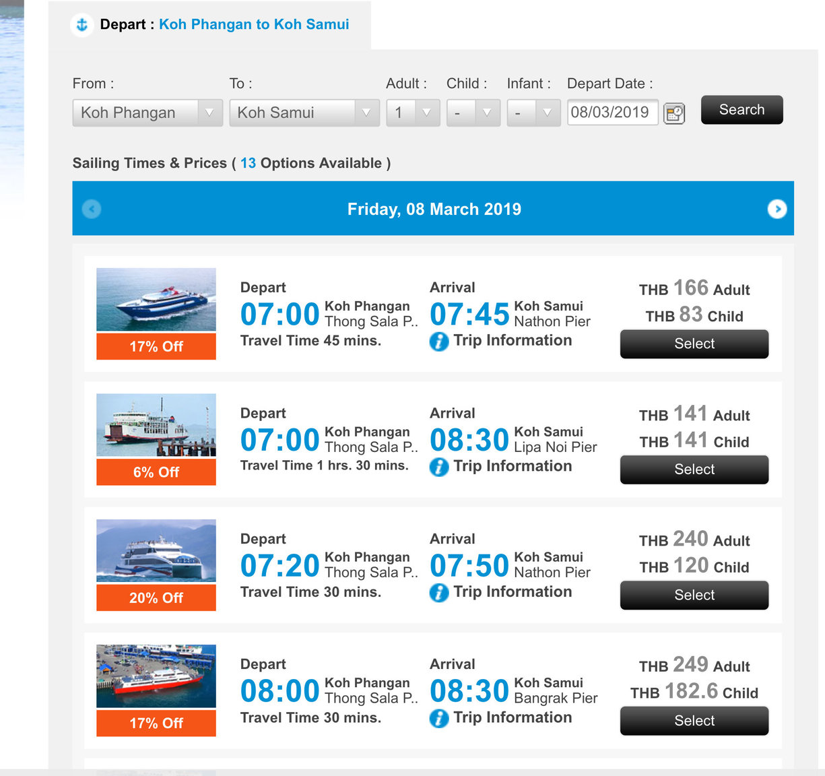Open info icon for 07:50 Nathon Pier trip
Viewport: 825px width, 776px height.
pos(439,593)
